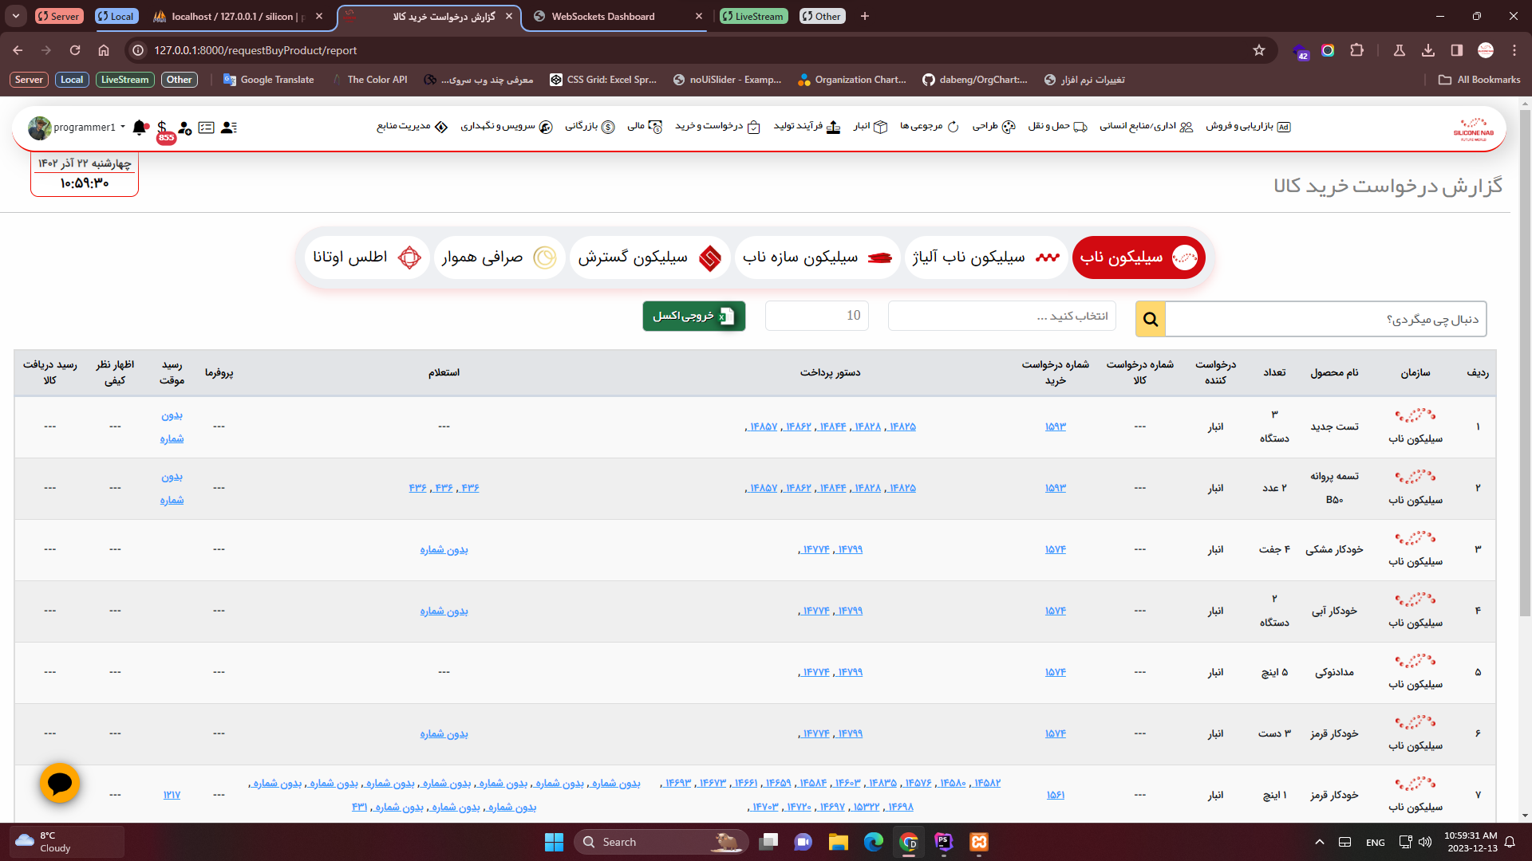Click the page size field showing 10
The height and width of the screenshot is (861, 1532).
point(816,316)
